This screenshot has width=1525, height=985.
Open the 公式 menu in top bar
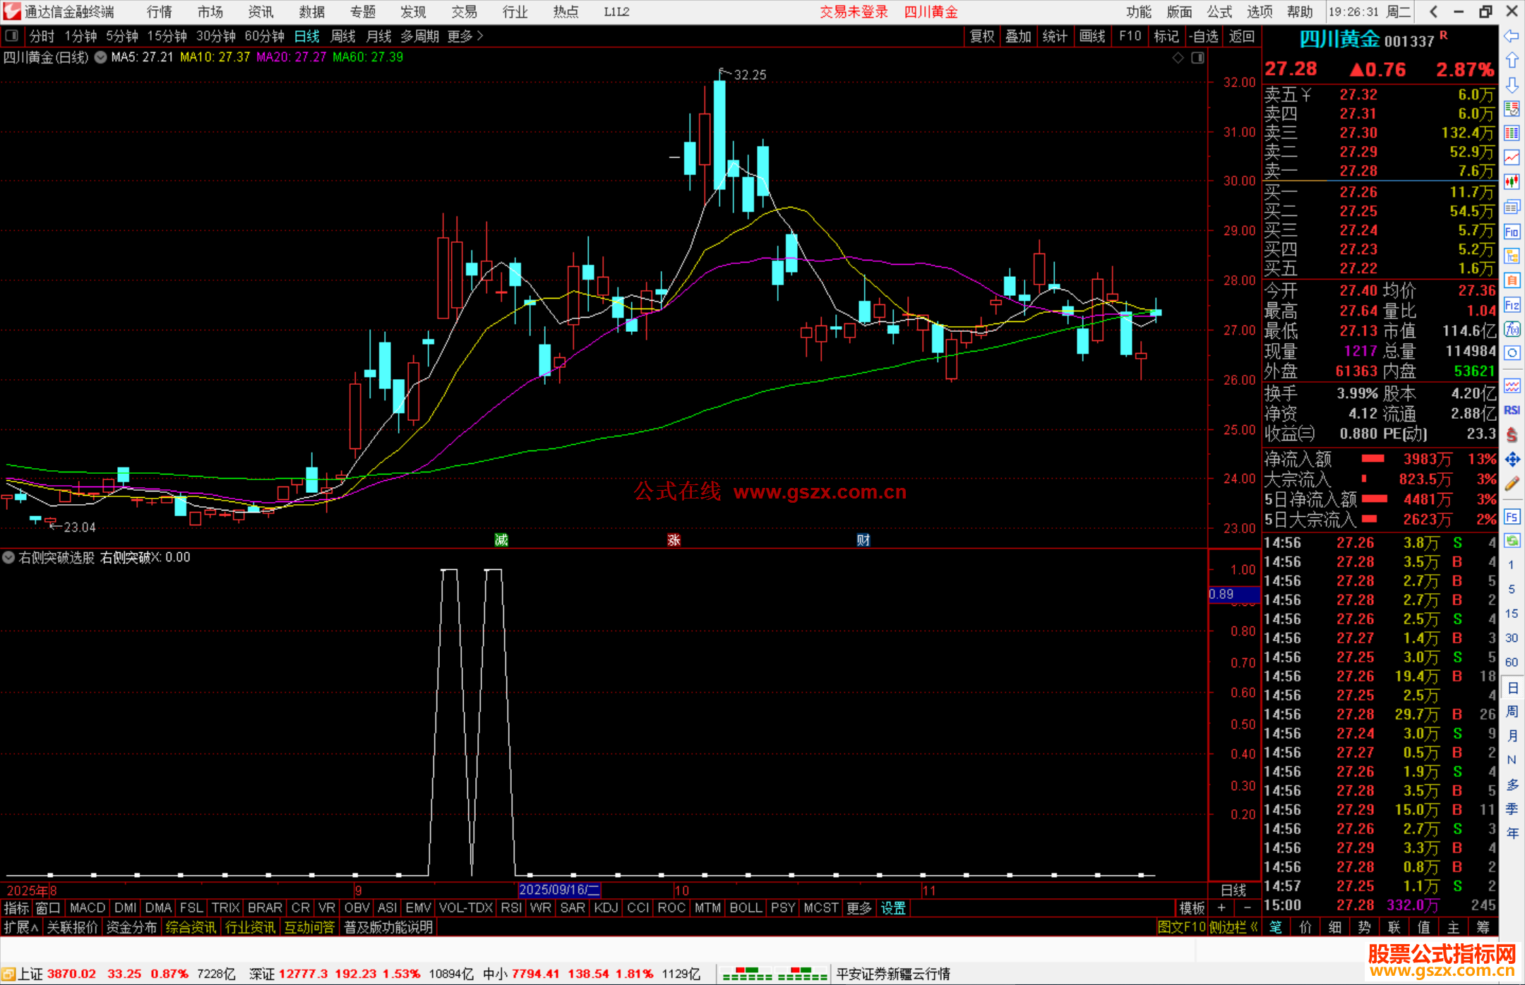[x=1219, y=12]
